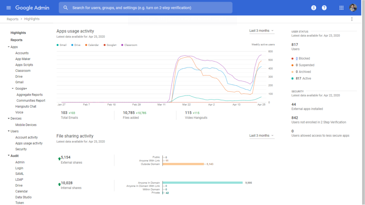This screenshot has height=205, width=365.
Task: Open Apps usage Last 3 months dropdown
Action: pos(262,31)
